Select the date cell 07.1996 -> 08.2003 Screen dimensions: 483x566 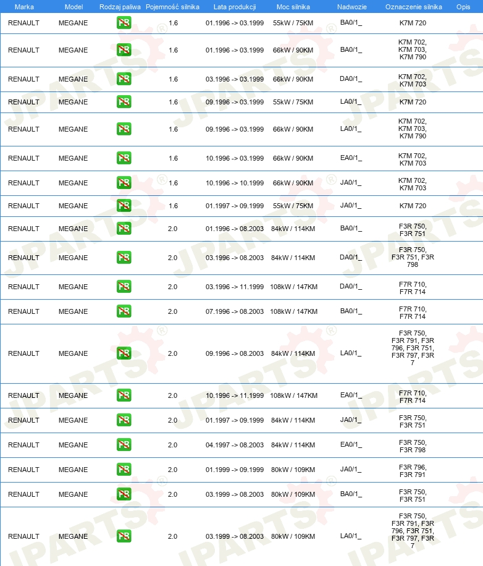click(235, 311)
